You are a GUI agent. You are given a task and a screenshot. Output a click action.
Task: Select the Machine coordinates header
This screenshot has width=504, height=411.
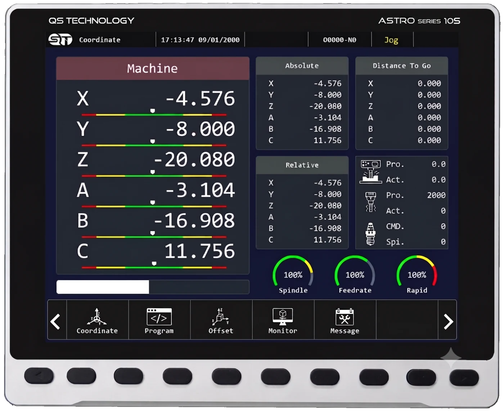click(x=153, y=68)
